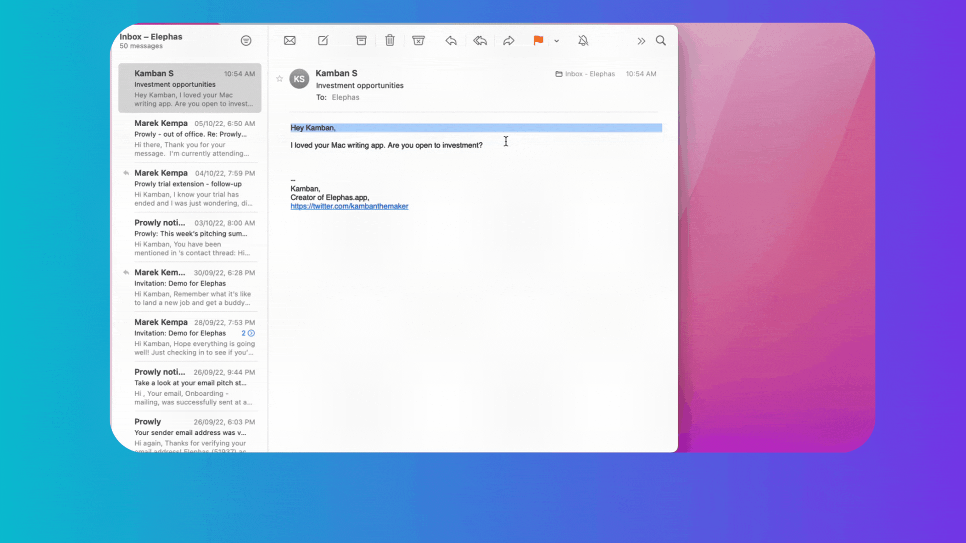
Task: Click the 50 messages count label
Action: pos(141,46)
